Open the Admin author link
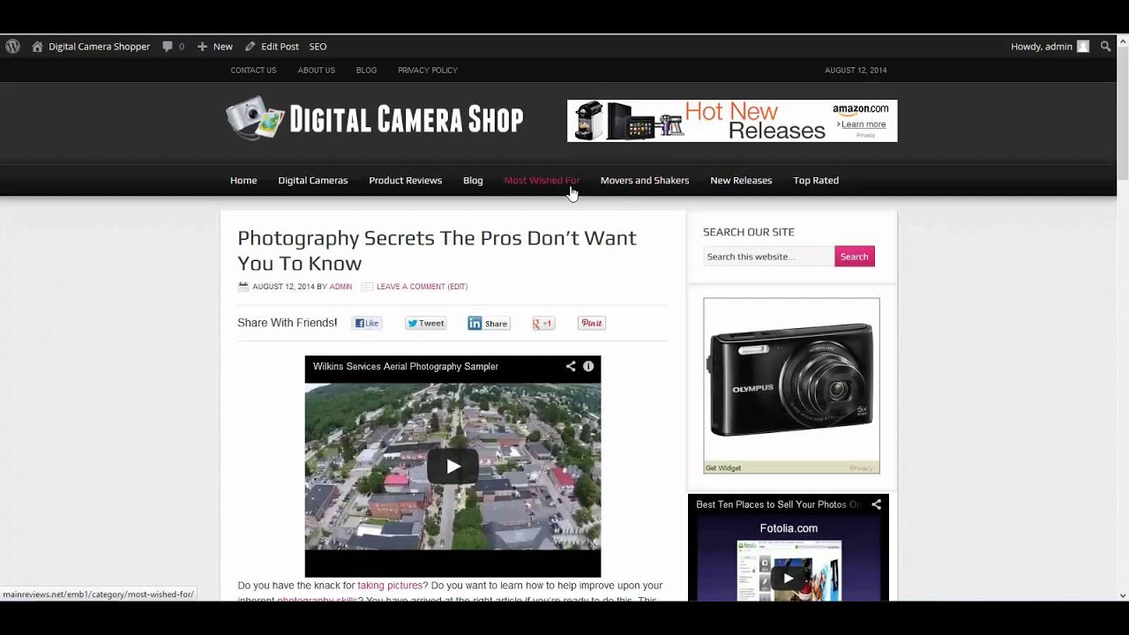Screen dimensions: 1129x635 point(340,287)
